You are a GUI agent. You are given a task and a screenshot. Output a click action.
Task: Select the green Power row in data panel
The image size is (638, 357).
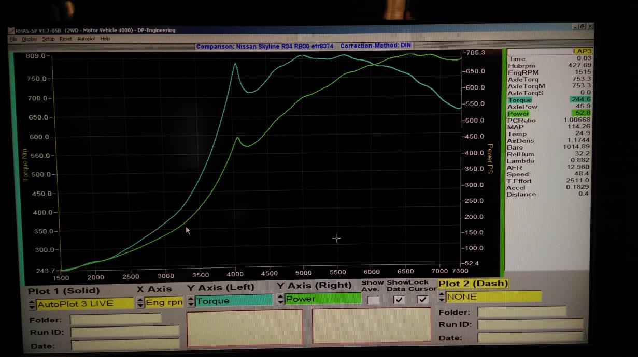click(548, 113)
